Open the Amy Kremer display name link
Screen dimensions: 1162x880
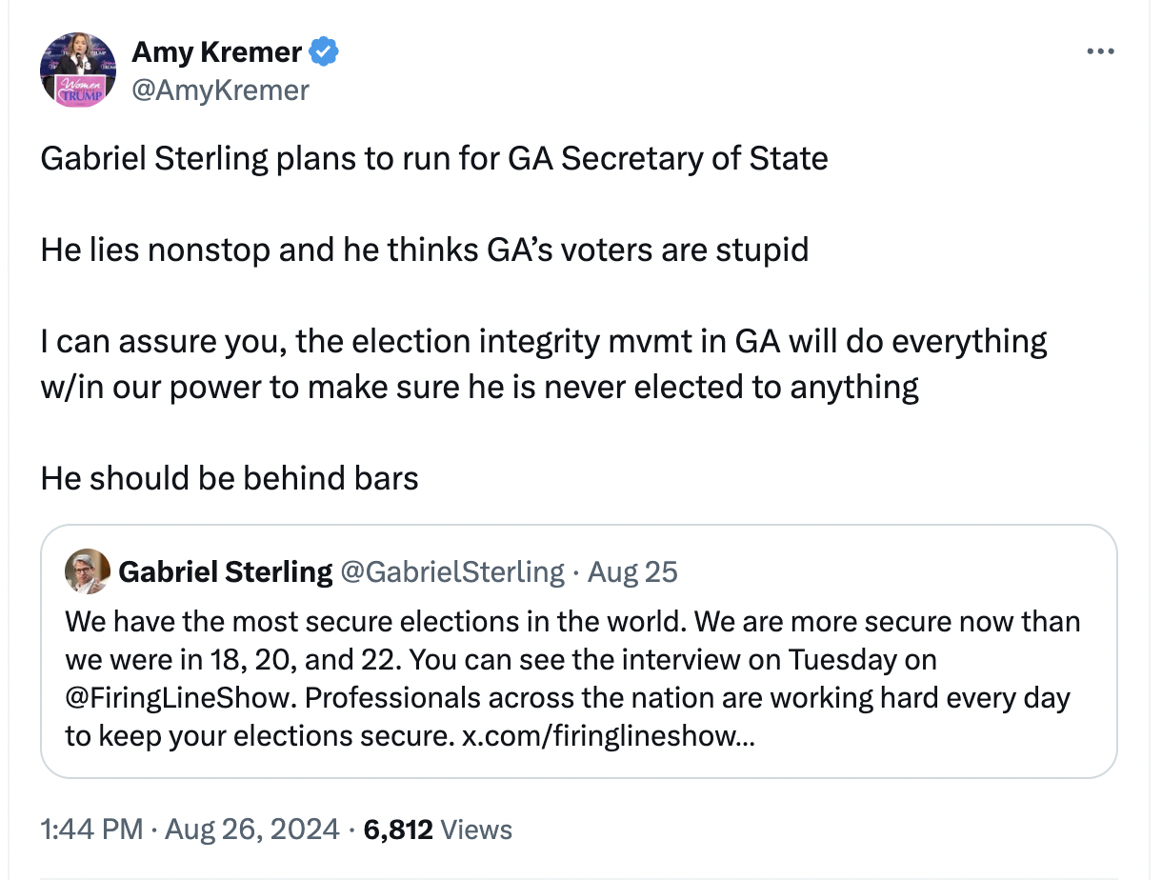(x=217, y=51)
